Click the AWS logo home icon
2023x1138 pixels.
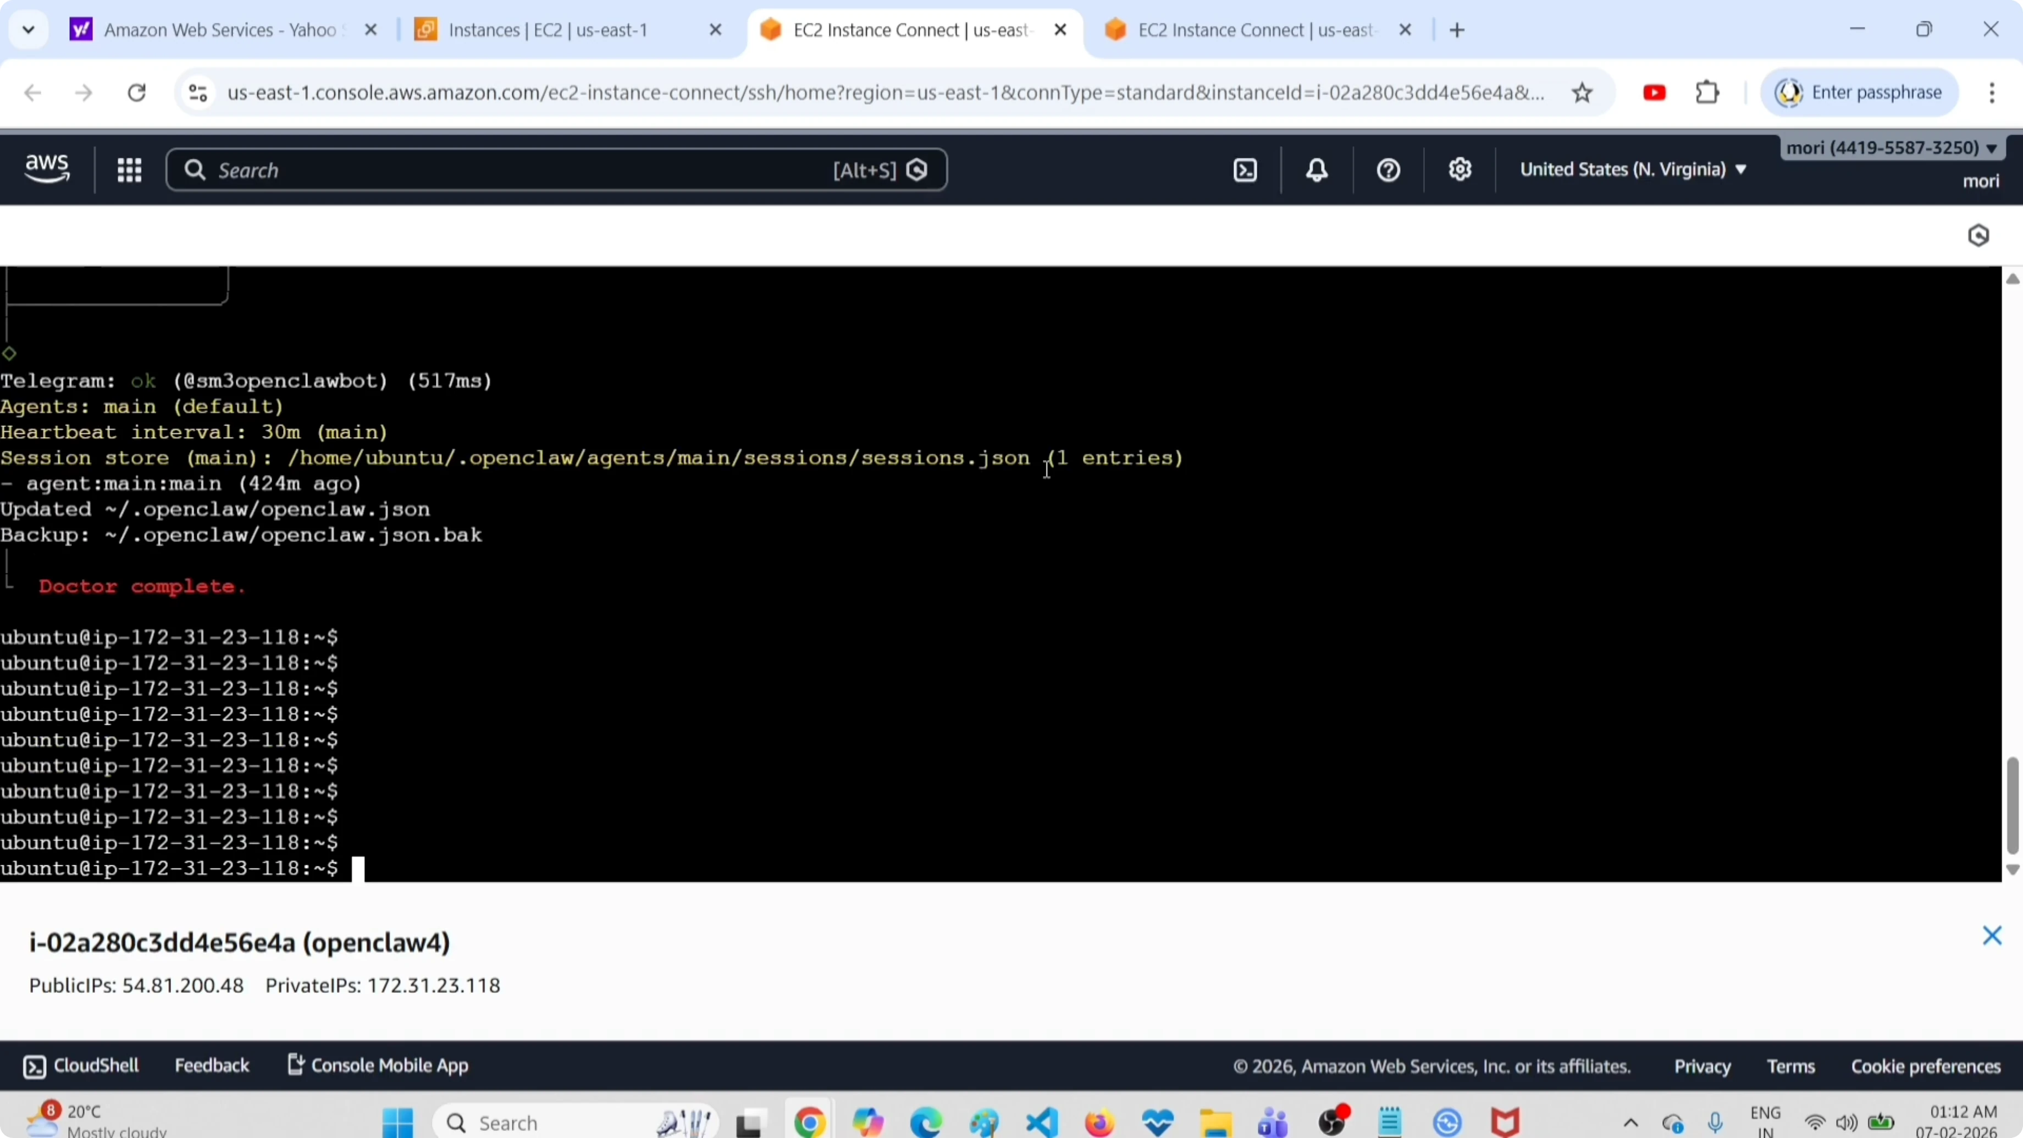[x=47, y=168]
